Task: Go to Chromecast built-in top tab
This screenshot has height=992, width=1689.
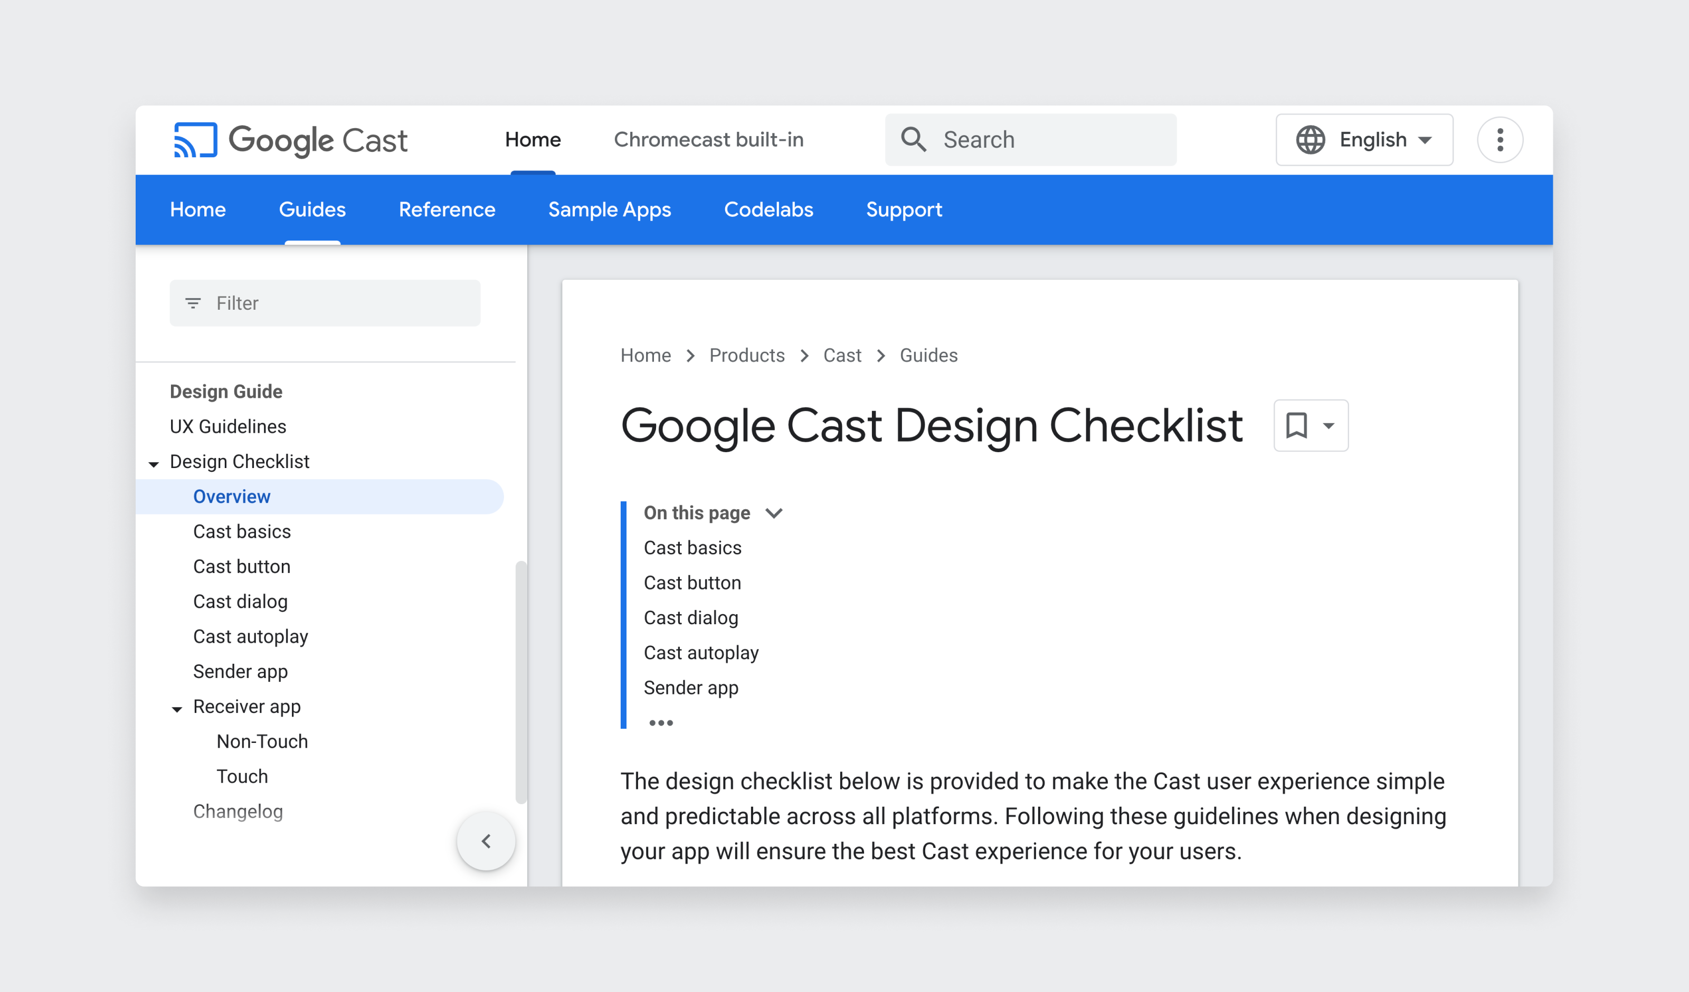Action: click(708, 140)
